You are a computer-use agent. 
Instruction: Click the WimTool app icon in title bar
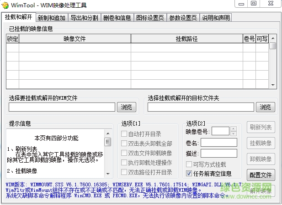5,5
